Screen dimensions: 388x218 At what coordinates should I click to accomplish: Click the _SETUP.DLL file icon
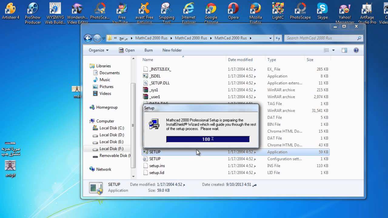coord(145,83)
